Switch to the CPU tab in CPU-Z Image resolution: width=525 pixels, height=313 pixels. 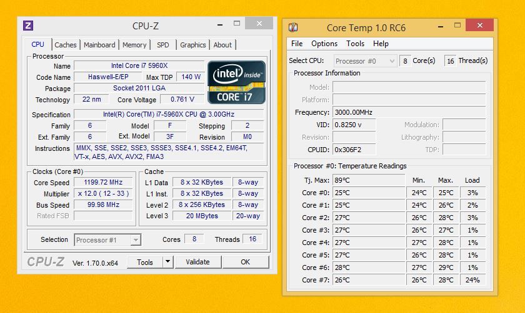[x=37, y=44]
